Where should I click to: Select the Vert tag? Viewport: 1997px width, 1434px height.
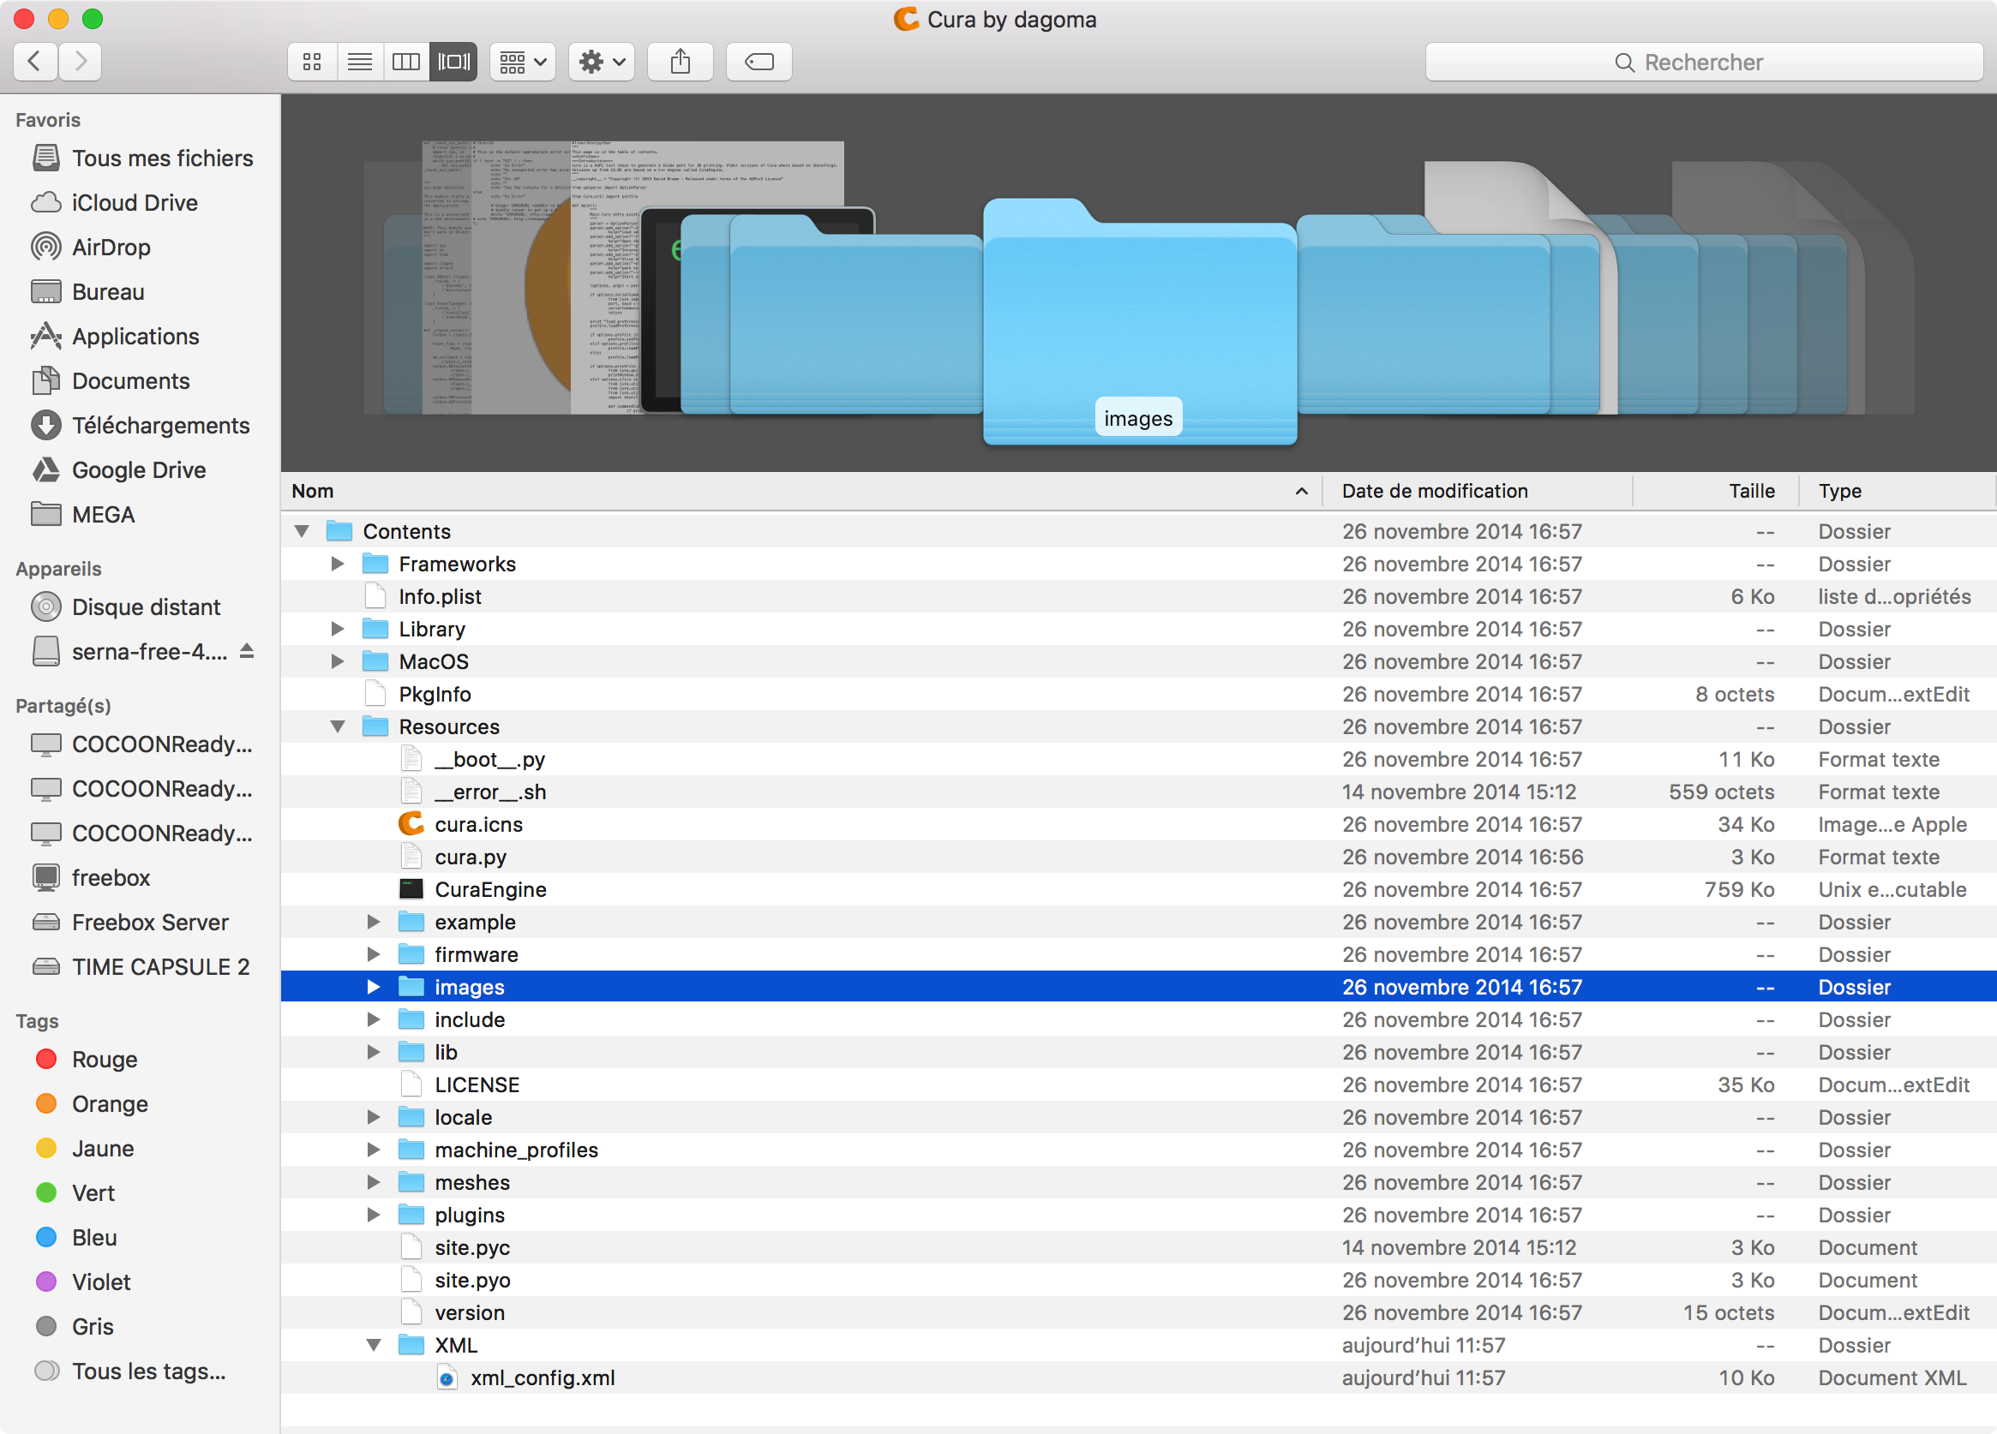tap(75, 1192)
